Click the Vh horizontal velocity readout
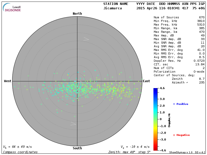The image size is (207, 155). [17, 147]
